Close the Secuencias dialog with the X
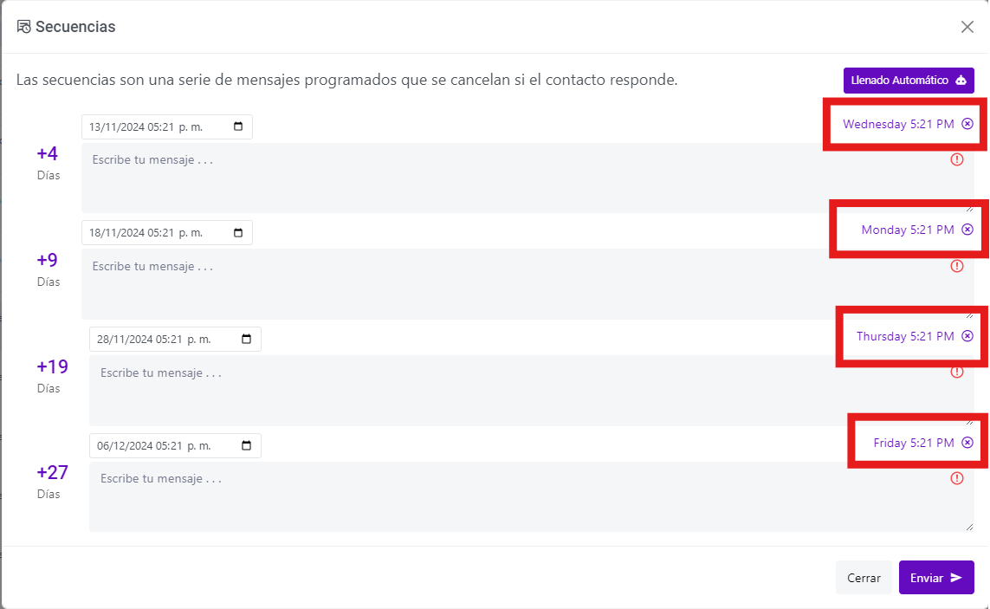This screenshot has height=609, width=990. (x=967, y=27)
